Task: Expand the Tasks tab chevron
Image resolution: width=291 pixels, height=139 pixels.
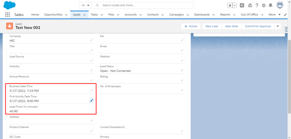Action: click(x=102, y=15)
